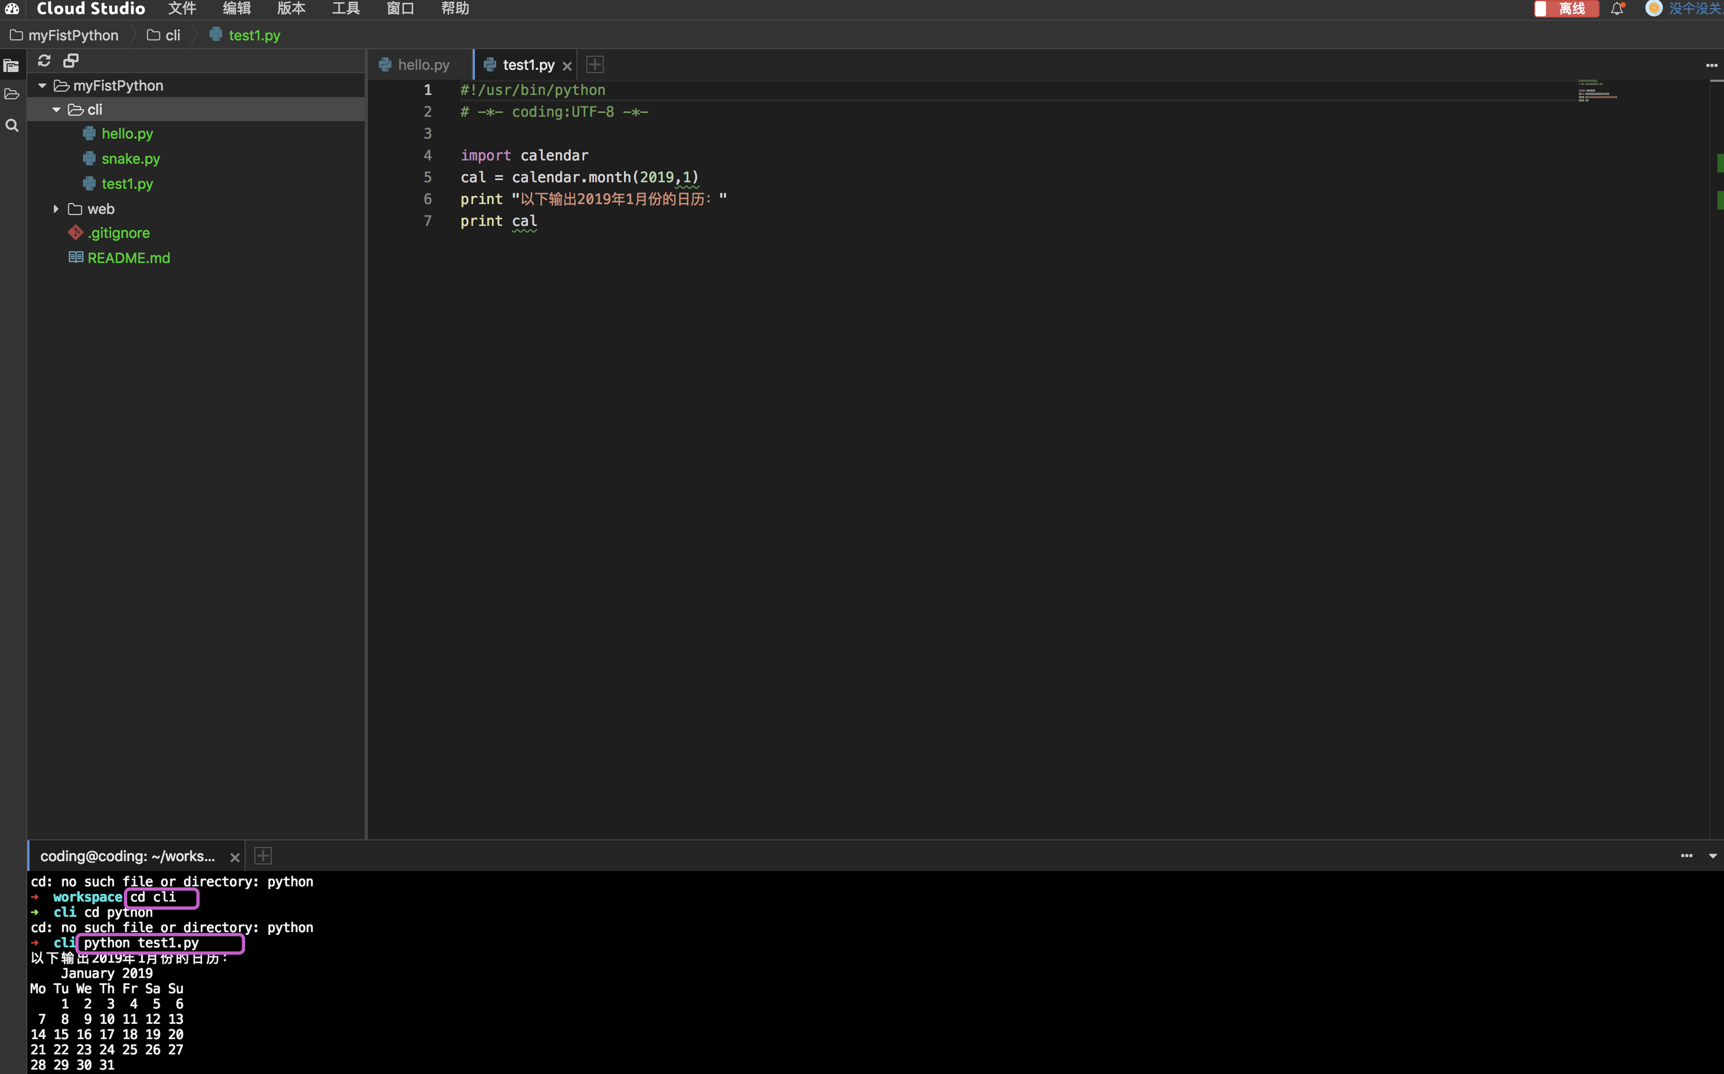Add a new editor tab with plus icon
Viewport: 1724px width, 1074px height.
tap(595, 64)
